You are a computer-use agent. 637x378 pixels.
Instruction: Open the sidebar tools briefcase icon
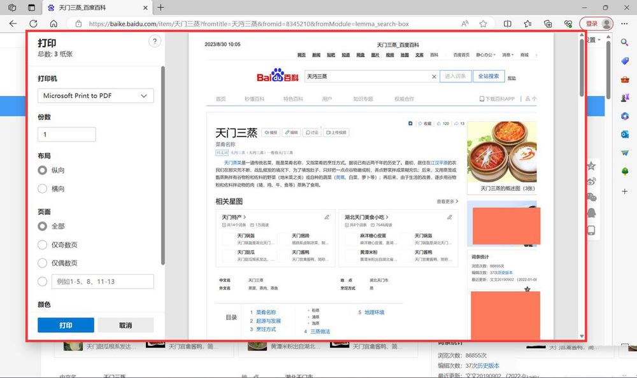pos(625,80)
